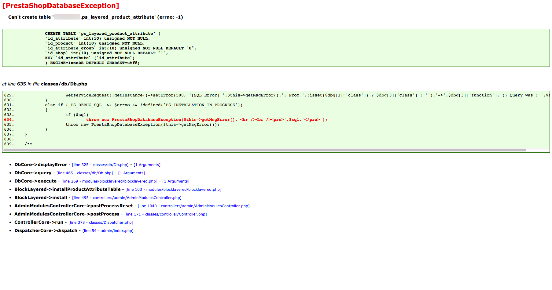Click the 'ControllerCore->run' stack entry name
The height and width of the screenshot is (290, 552).
tap(39, 222)
